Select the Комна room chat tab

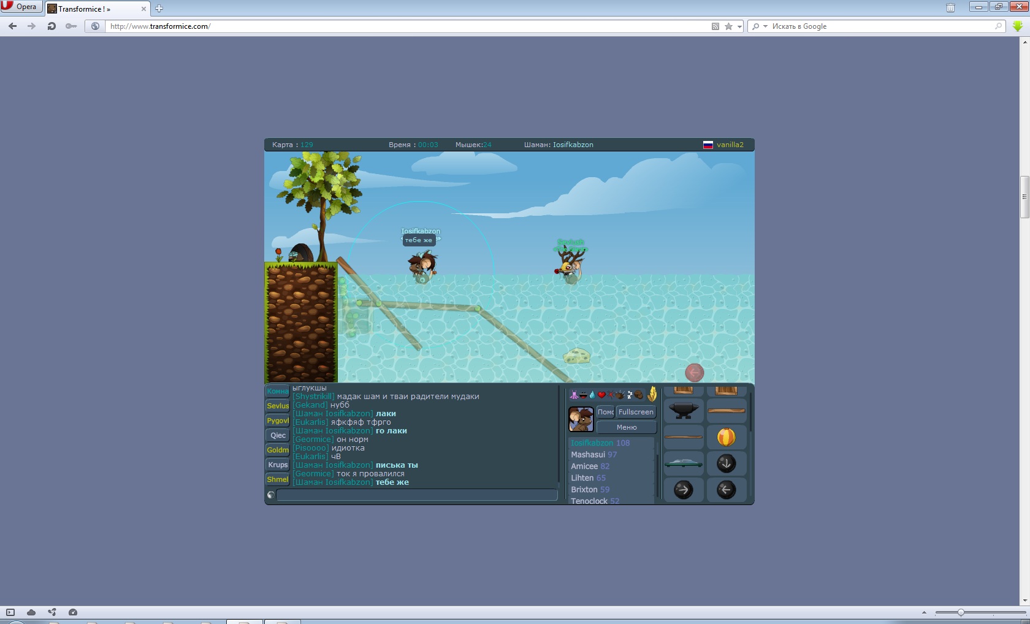coord(278,391)
